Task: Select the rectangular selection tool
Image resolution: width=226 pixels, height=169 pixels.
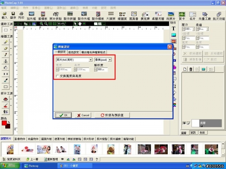Action: coord(6,30)
